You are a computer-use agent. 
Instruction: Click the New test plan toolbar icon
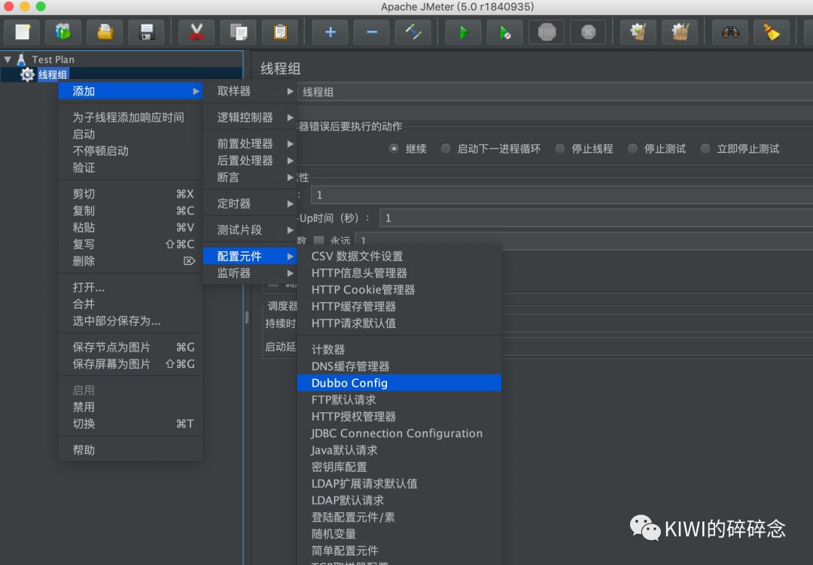(x=23, y=32)
